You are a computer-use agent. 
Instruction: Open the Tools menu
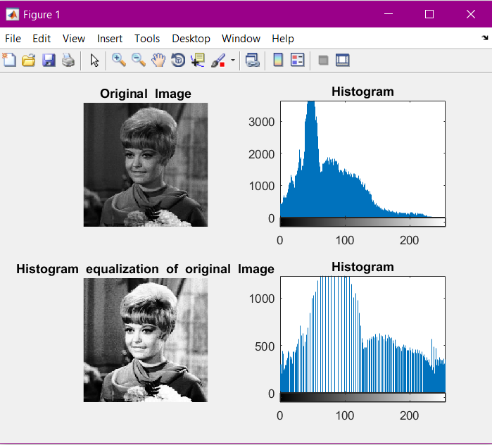coord(147,39)
